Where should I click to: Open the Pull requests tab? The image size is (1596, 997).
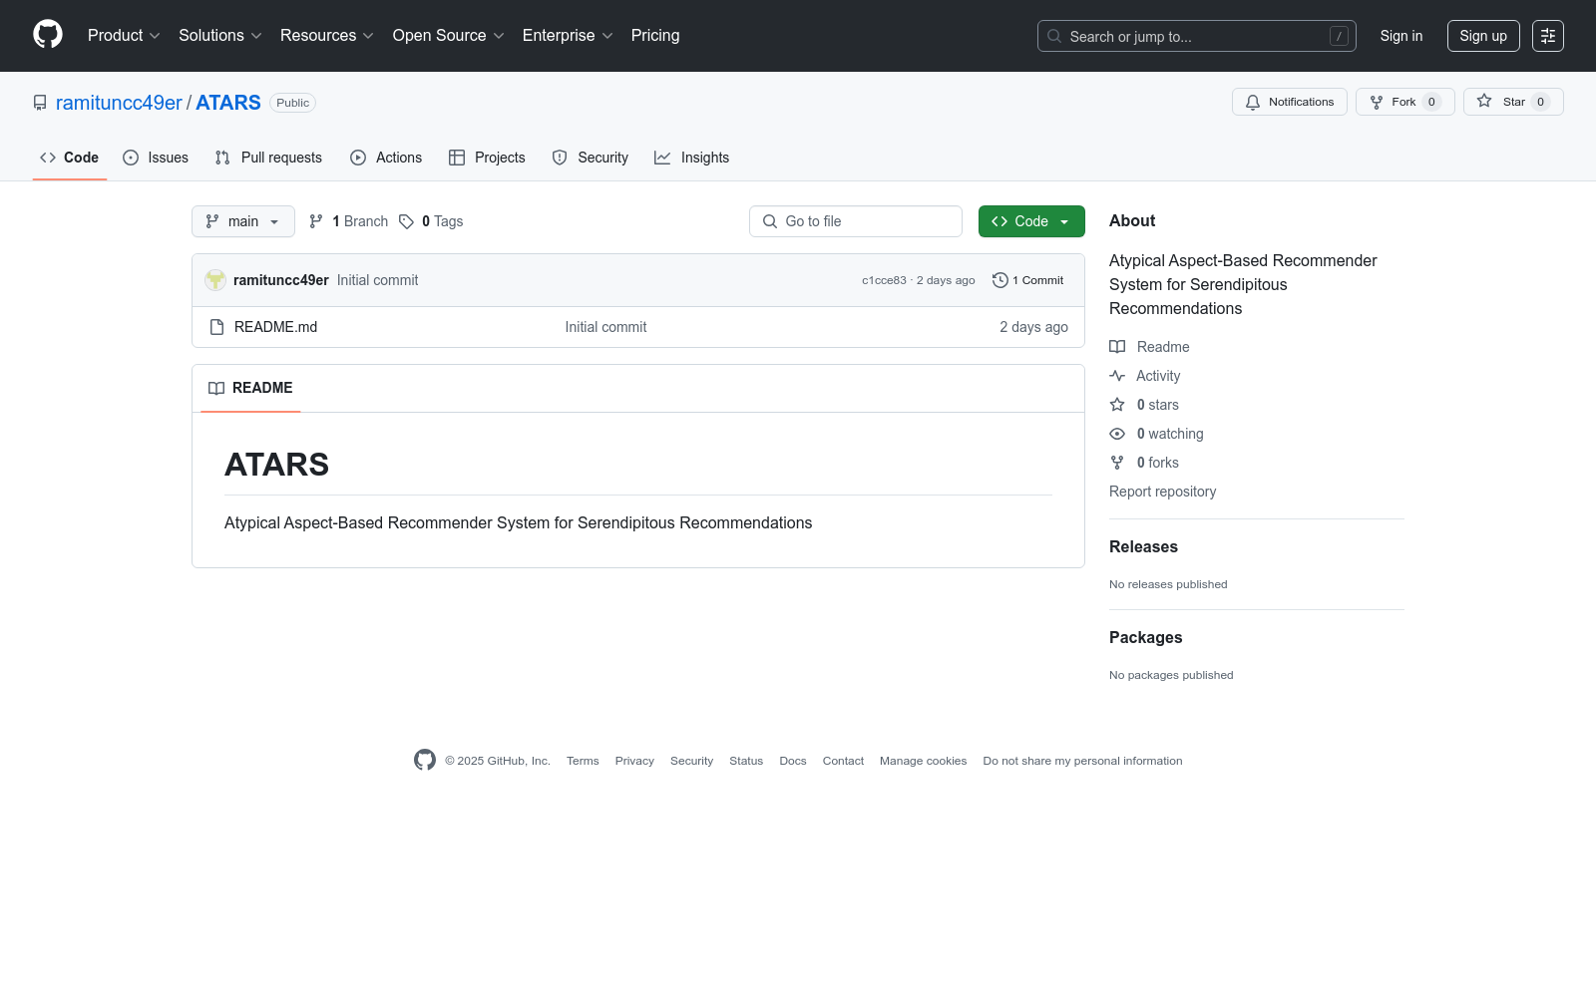[268, 158]
